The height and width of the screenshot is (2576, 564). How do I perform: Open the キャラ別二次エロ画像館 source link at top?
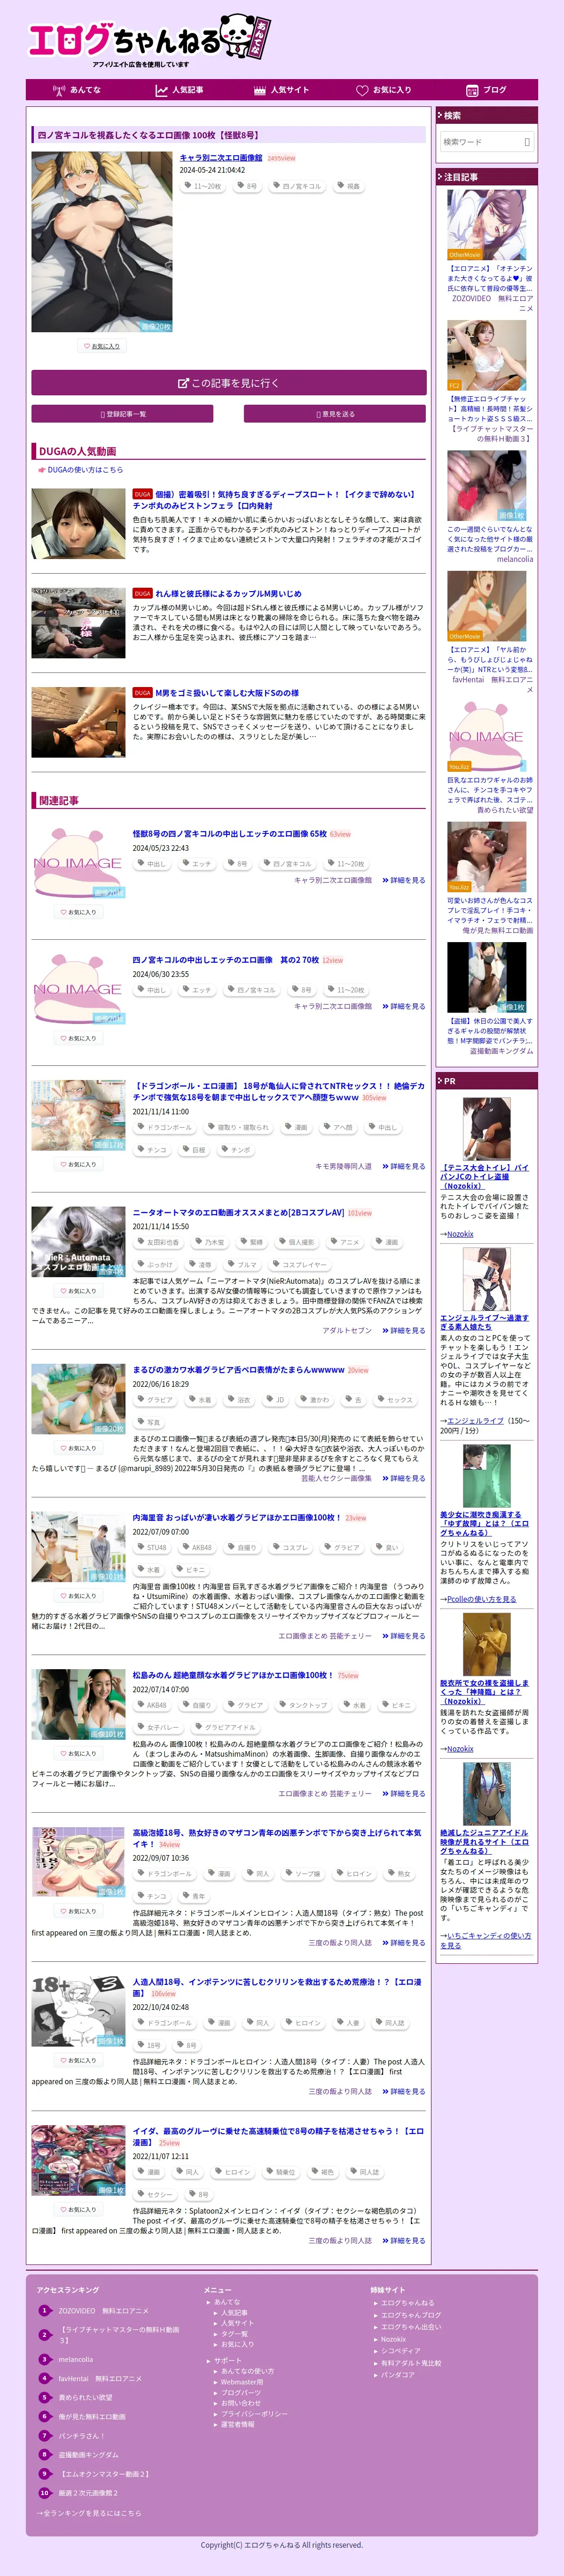[220, 158]
